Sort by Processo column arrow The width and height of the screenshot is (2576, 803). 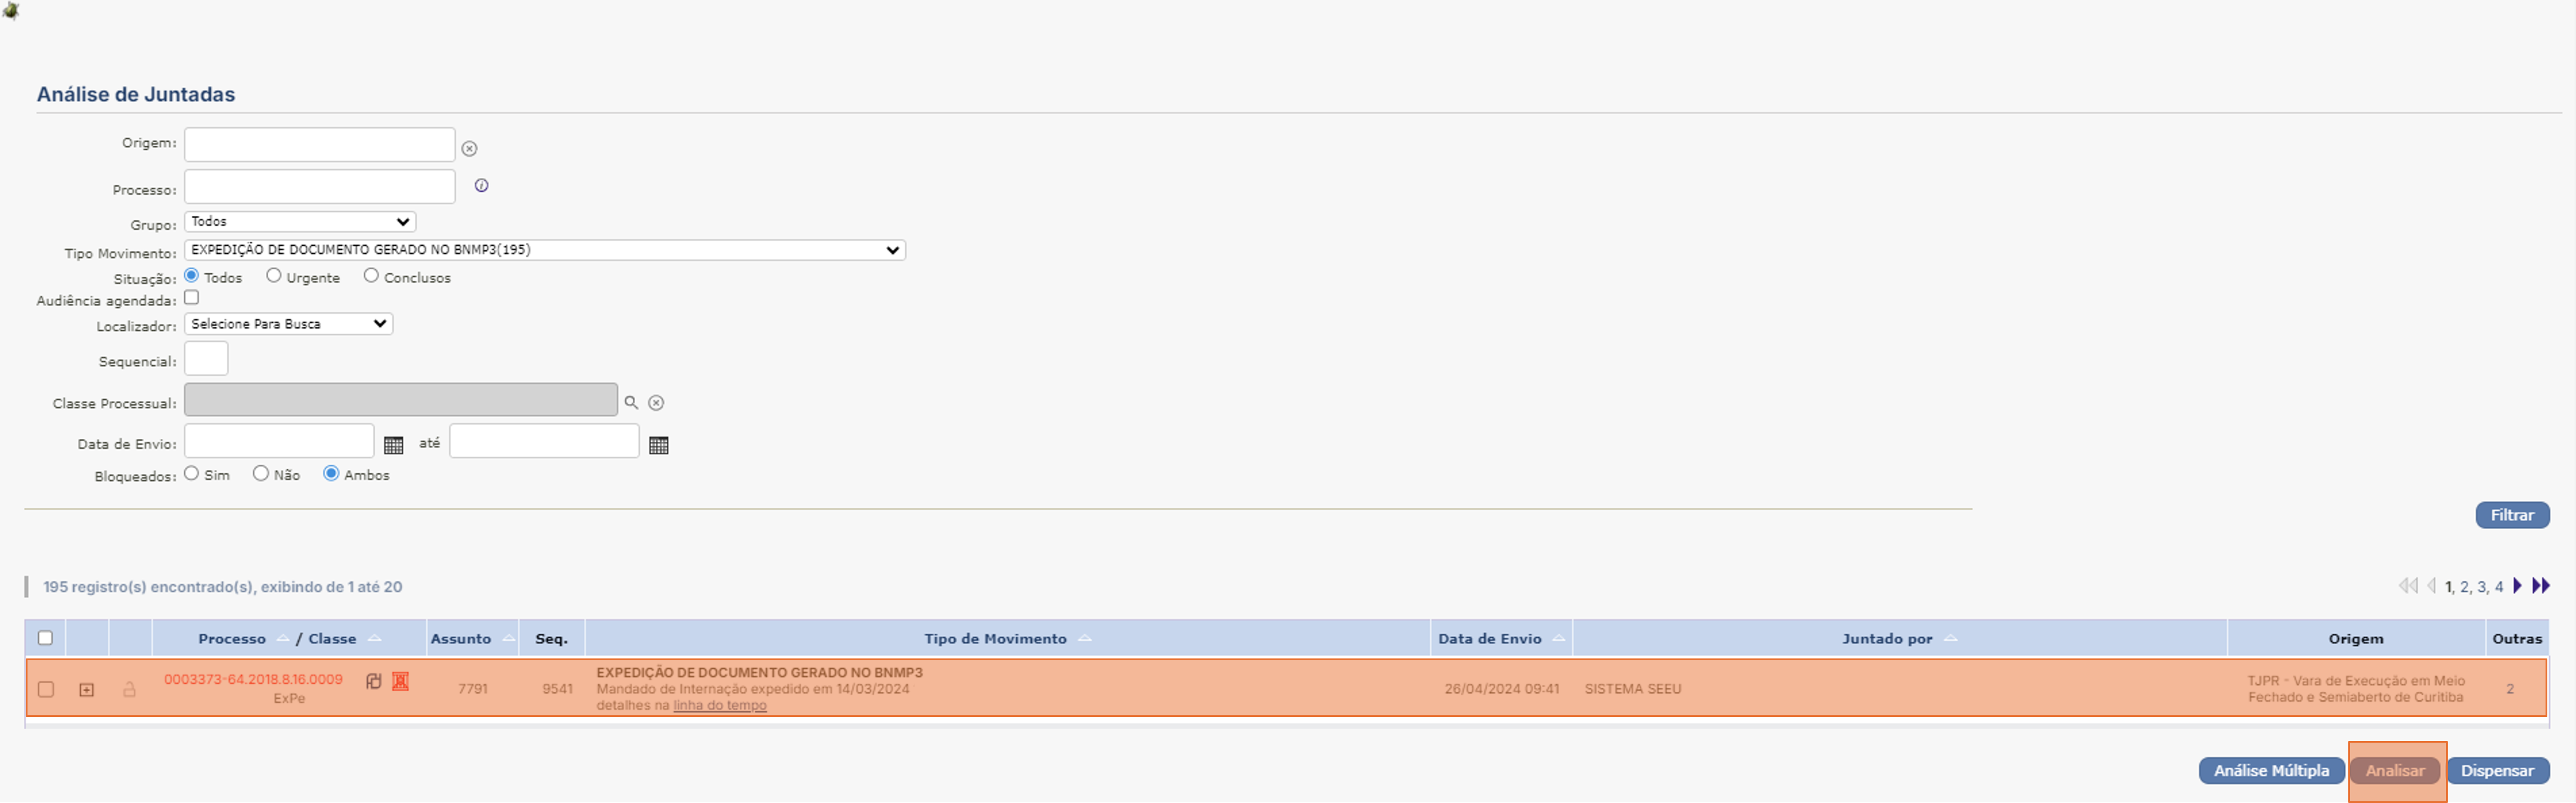[283, 639]
